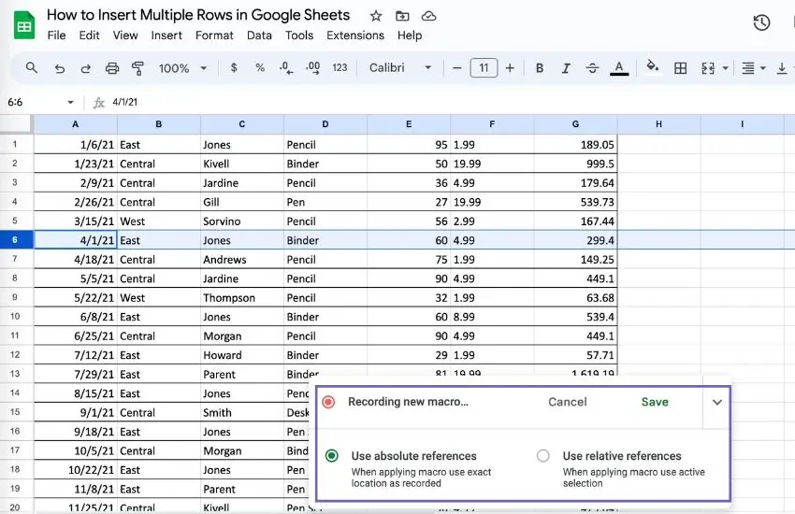Star this spreadsheet document

(x=376, y=16)
